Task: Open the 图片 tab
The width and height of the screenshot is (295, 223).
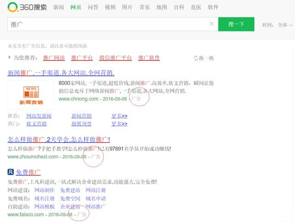Action: pos(127,7)
